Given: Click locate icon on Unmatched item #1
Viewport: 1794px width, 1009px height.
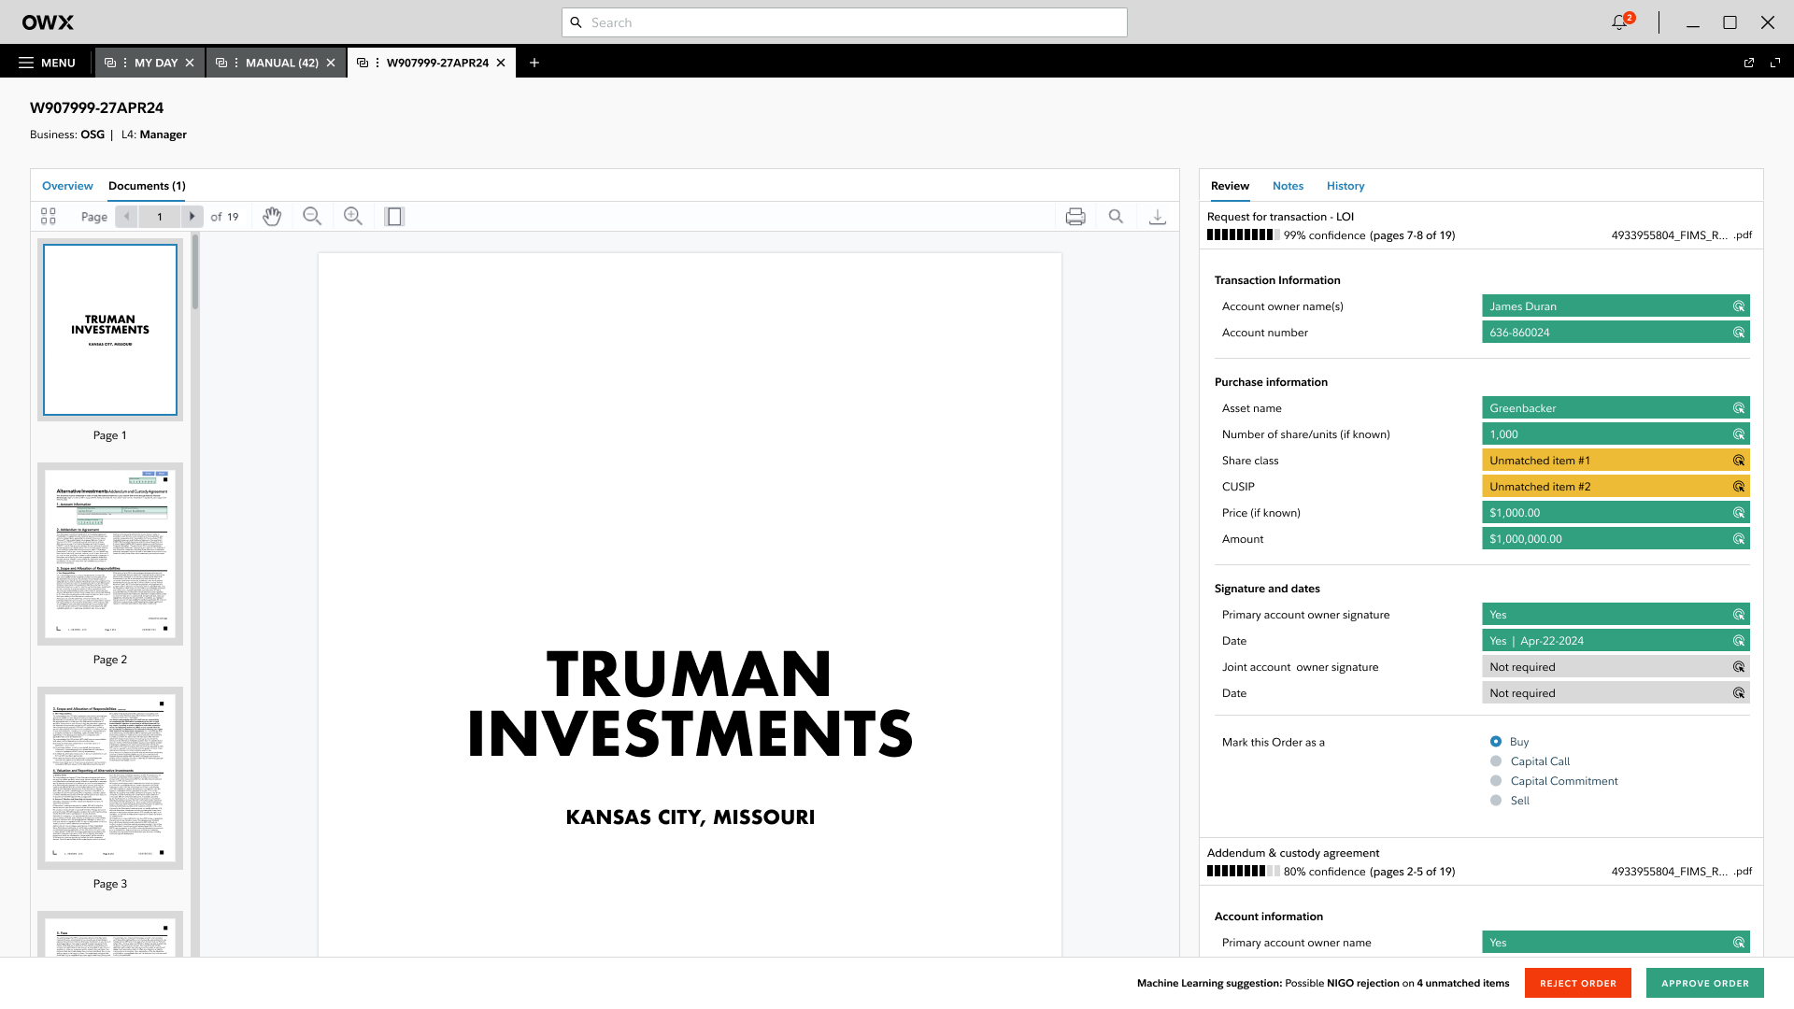Looking at the screenshot, I should click(1739, 461).
